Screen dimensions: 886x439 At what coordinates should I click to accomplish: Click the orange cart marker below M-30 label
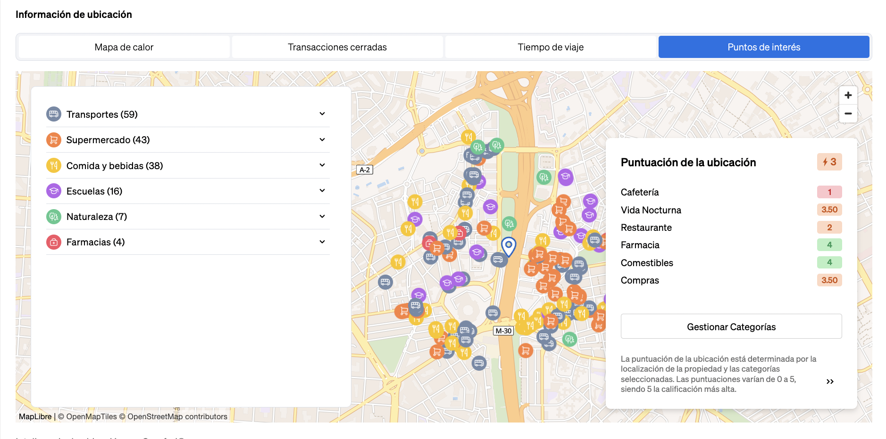(x=526, y=350)
